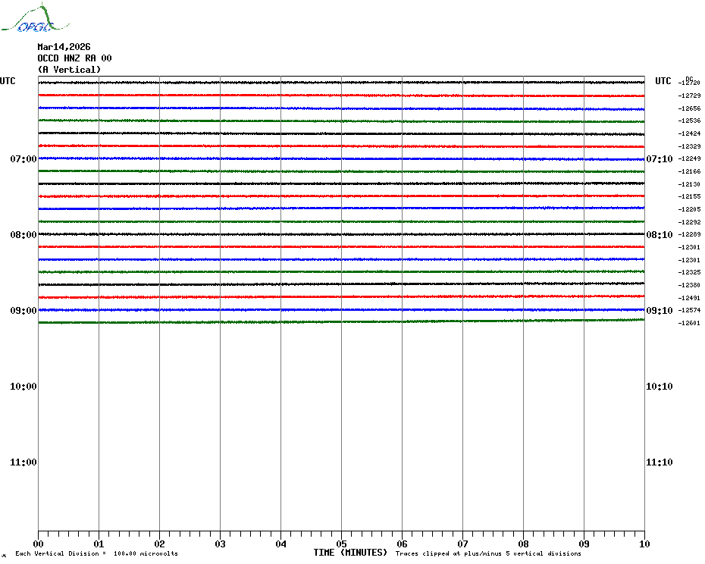Click the 08:00 time label on left axis
The height and width of the screenshot is (564, 705).
(23, 235)
